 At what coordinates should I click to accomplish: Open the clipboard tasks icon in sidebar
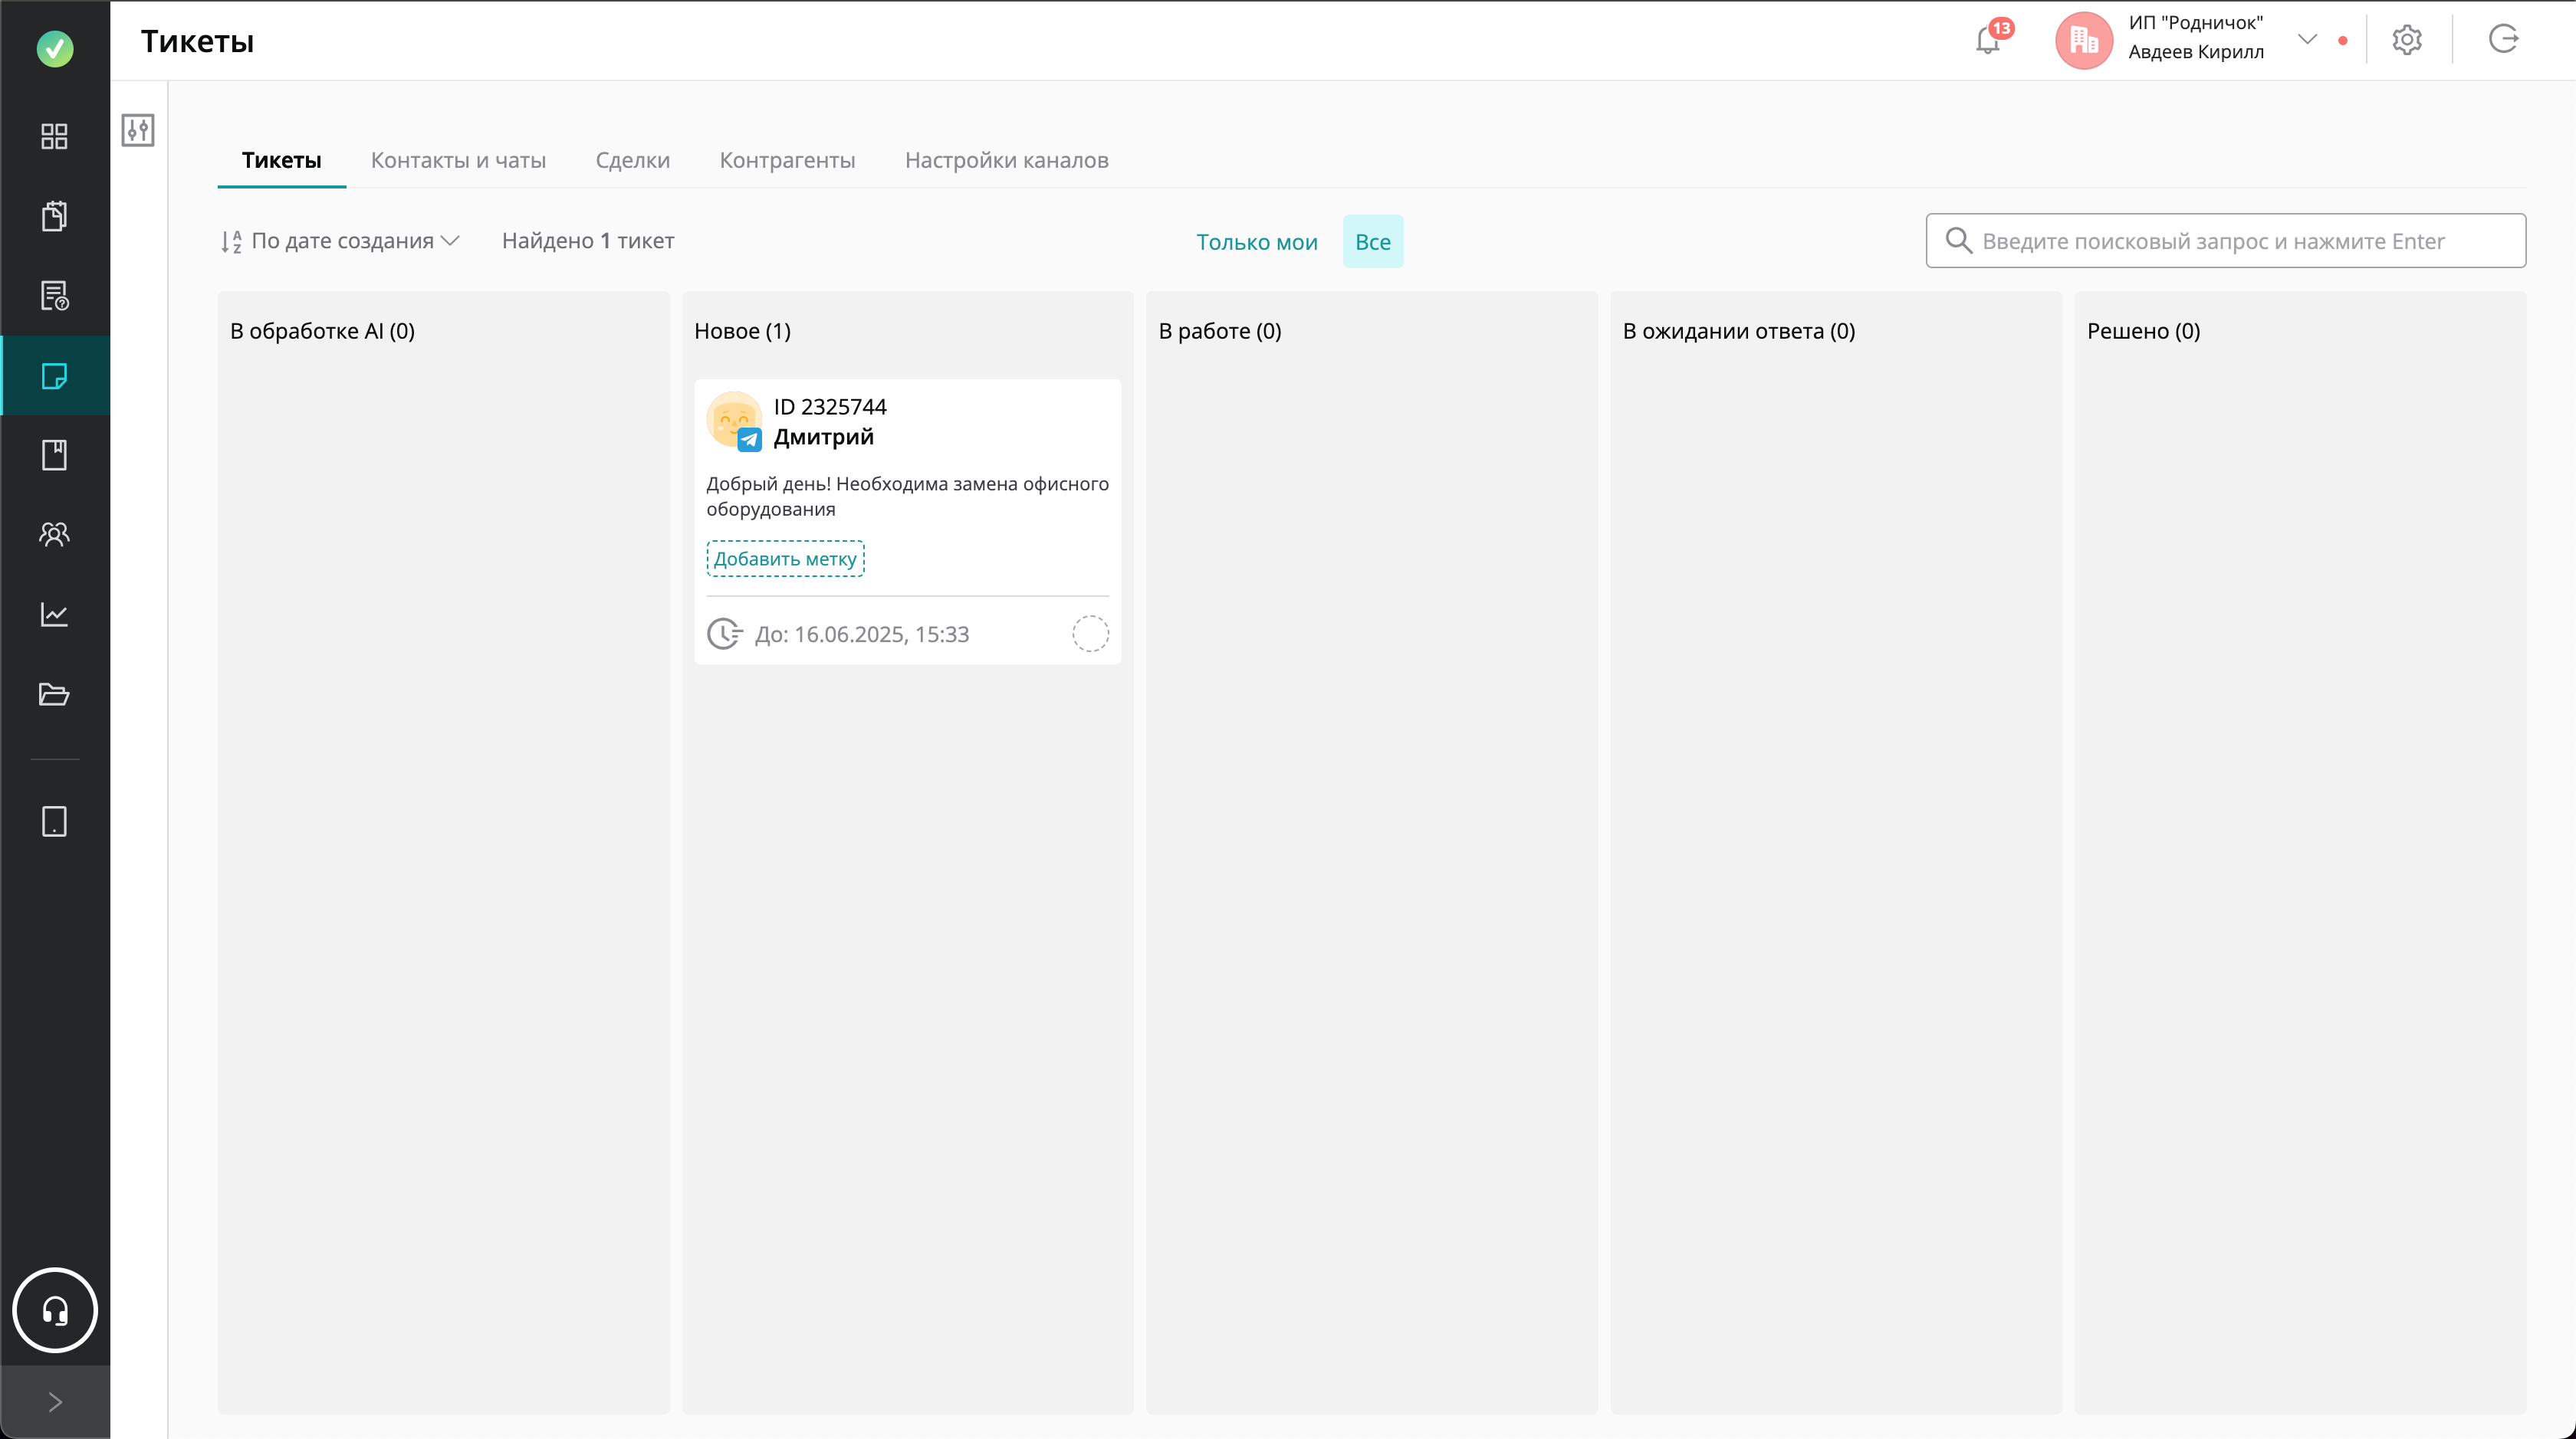(x=54, y=216)
